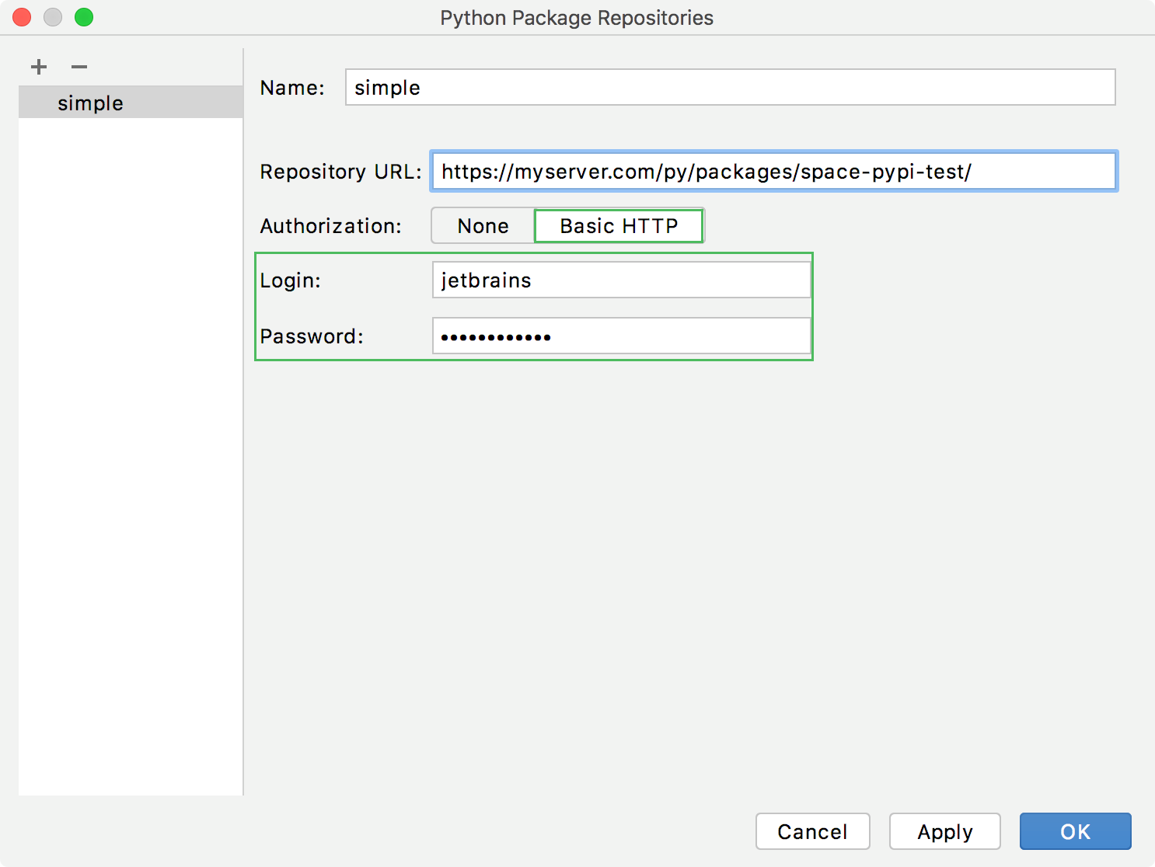Click the plus icon above the list
Viewport: 1155px width, 867px height.
(38, 67)
